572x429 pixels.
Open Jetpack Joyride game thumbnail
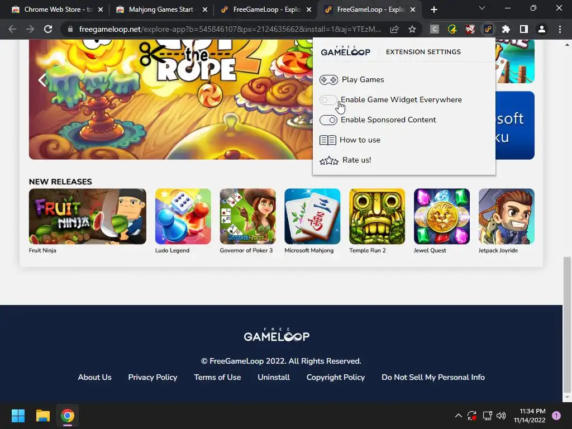[x=506, y=216]
